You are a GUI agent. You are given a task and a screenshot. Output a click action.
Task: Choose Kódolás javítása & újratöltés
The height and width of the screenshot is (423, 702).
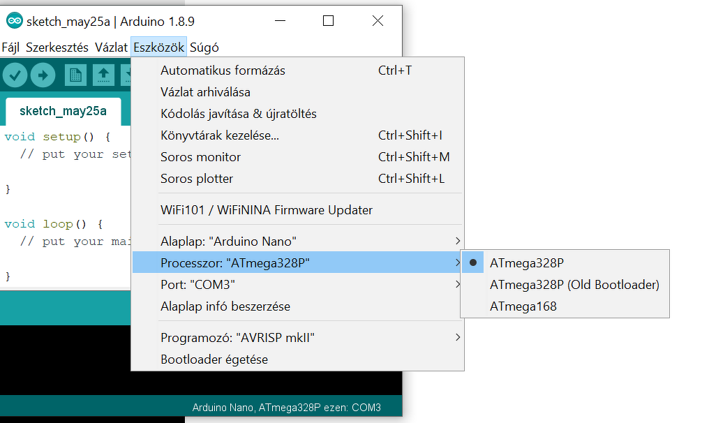pyautogui.click(x=298, y=114)
